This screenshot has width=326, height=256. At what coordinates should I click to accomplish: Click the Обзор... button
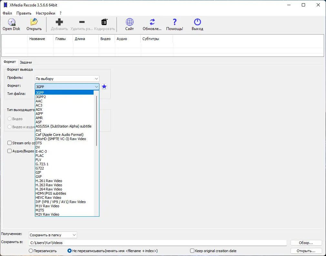coord(306,243)
